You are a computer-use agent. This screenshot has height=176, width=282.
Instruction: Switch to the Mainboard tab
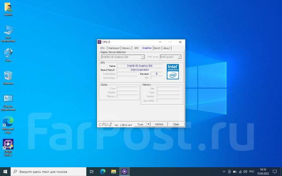pyautogui.click(x=114, y=48)
